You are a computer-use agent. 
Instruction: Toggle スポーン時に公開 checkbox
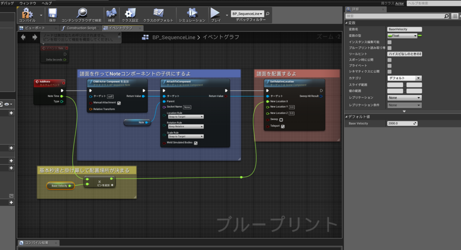pyautogui.click(x=389, y=60)
